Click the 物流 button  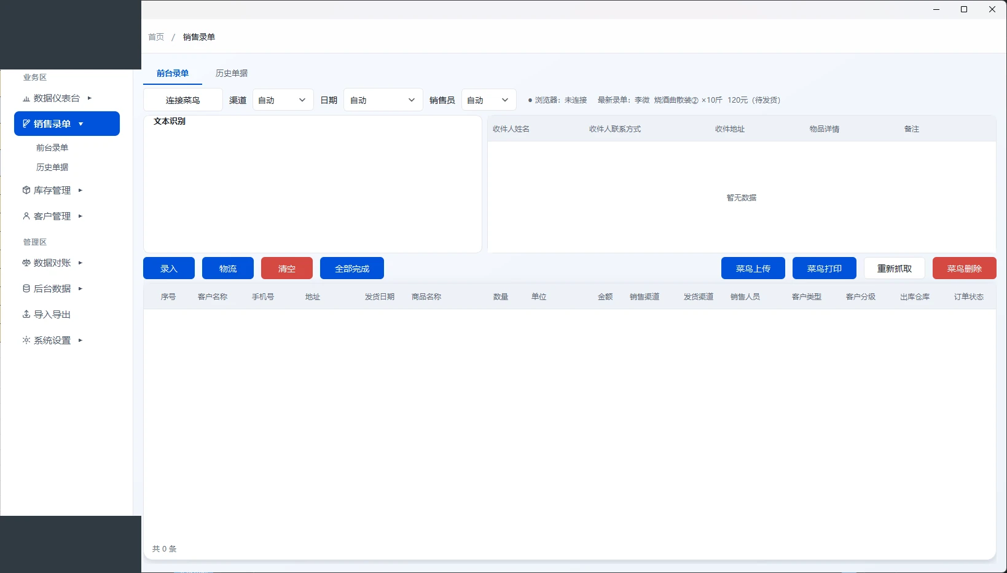click(x=228, y=269)
